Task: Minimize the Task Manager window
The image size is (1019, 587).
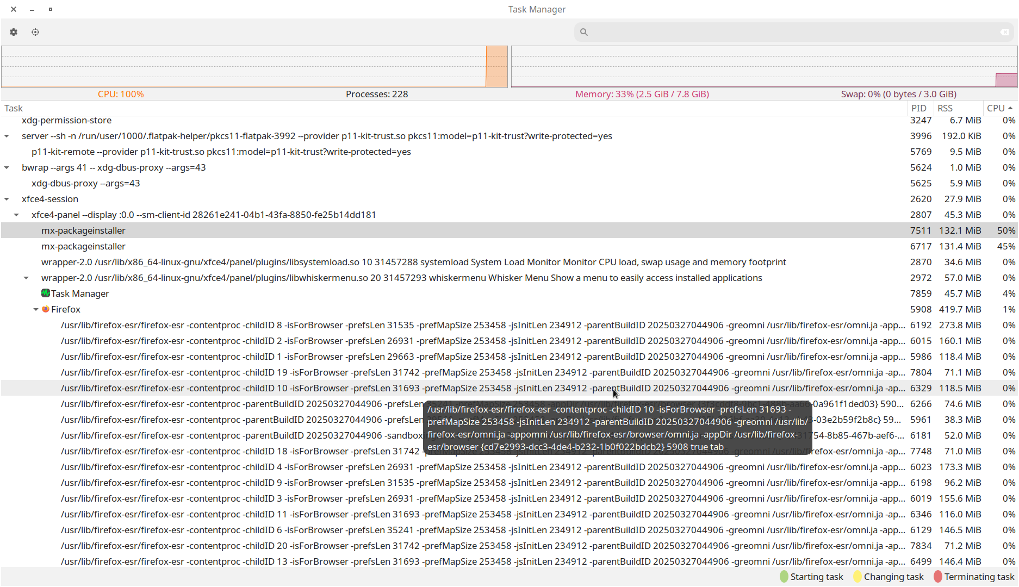Action: [32, 9]
